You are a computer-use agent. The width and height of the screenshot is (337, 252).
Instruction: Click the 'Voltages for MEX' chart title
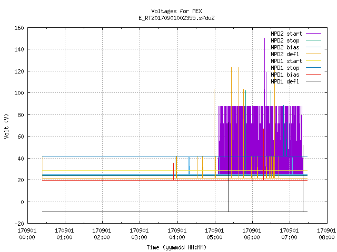pyautogui.click(x=176, y=11)
